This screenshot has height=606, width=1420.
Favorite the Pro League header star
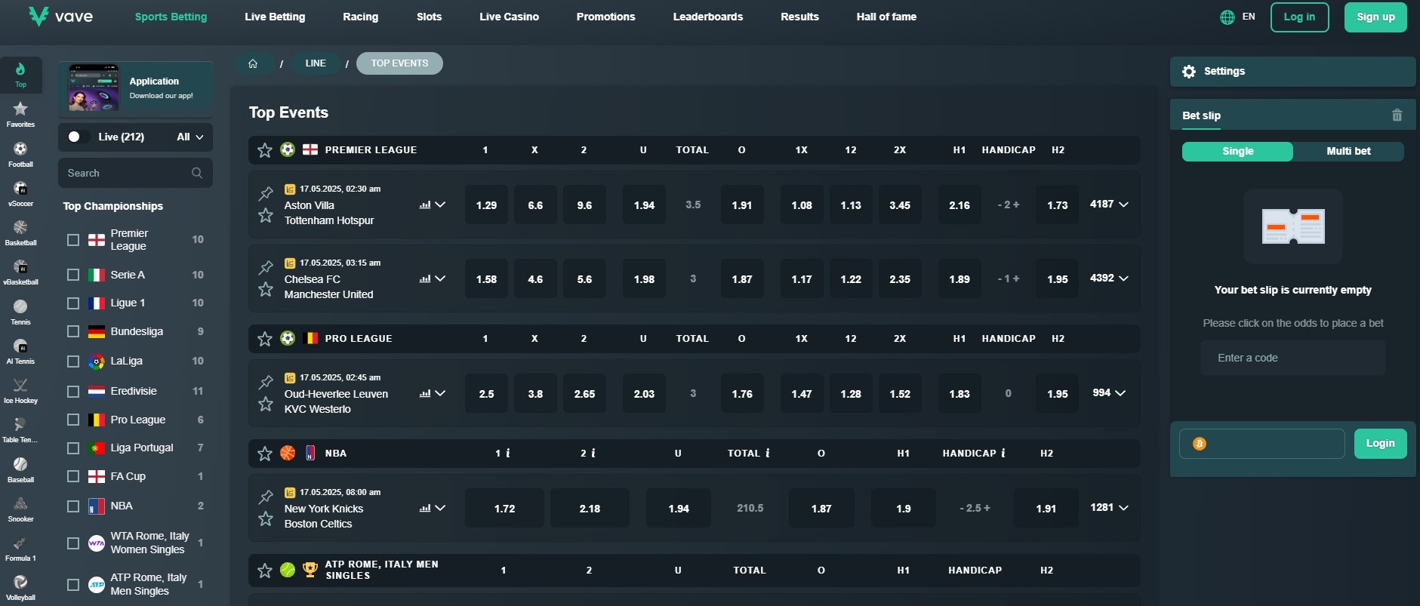265,339
